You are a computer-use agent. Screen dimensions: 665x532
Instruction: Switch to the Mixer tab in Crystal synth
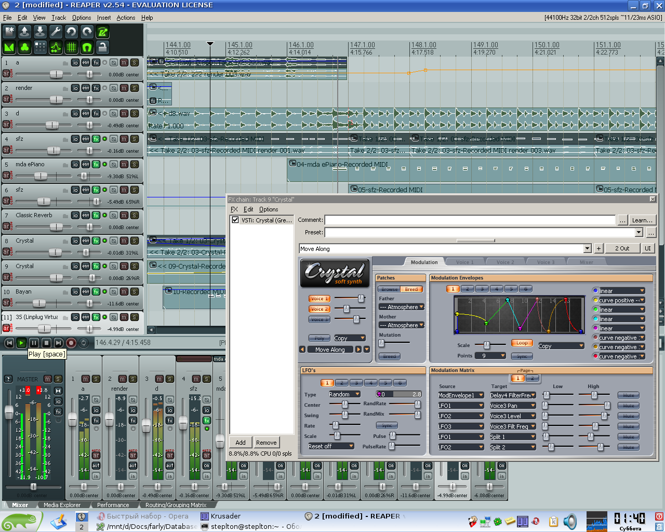pyautogui.click(x=586, y=262)
